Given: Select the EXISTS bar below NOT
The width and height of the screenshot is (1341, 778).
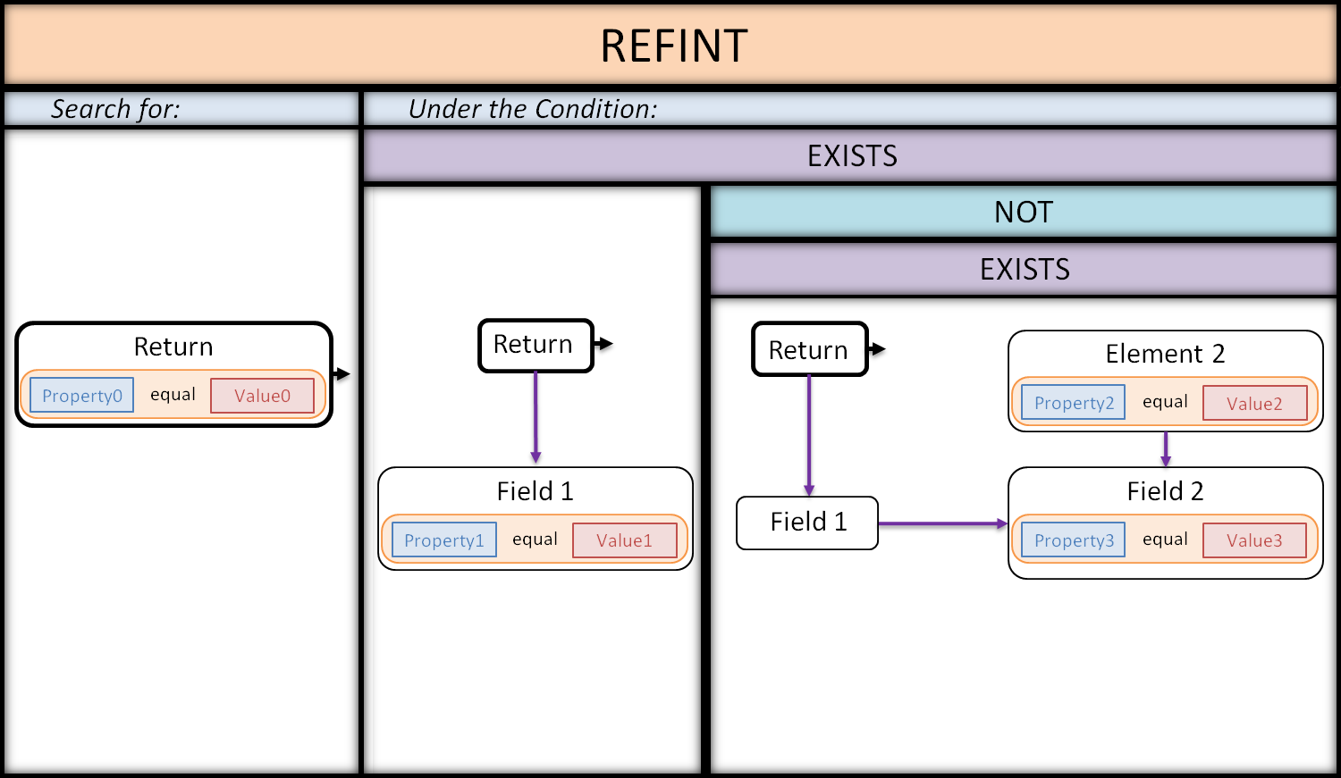Looking at the screenshot, I should (x=1024, y=269).
